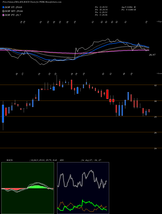Click the MACD values '(12,26,9) 29.31, 29.79, -0.48'
Screen dimensions: 162x214
tap(43, 160)
